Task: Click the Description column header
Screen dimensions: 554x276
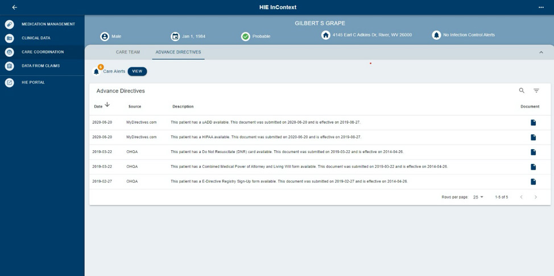Action: pyautogui.click(x=183, y=107)
